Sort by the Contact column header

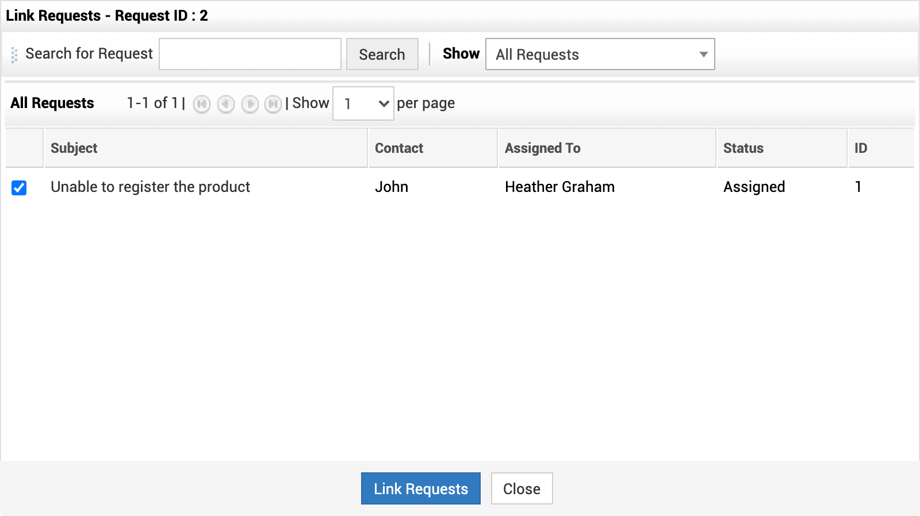(x=399, y=148)
